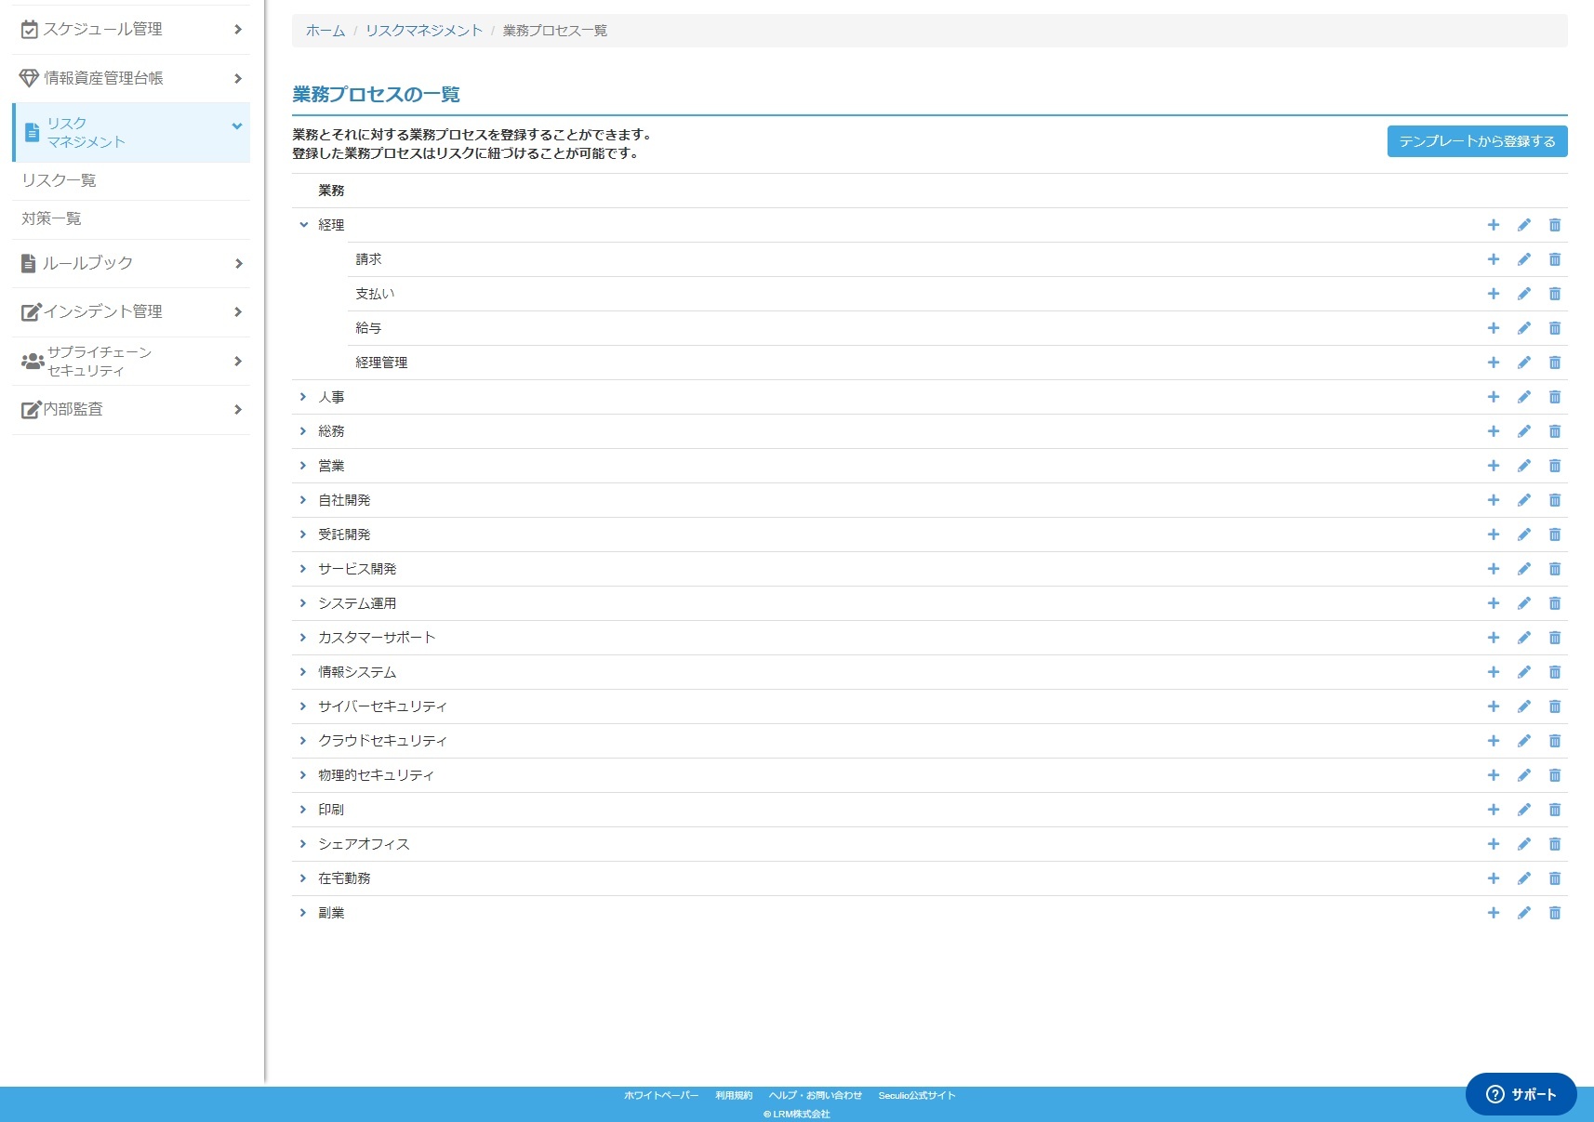Click the plus icon in the 経理 row

pos(1493,225)
